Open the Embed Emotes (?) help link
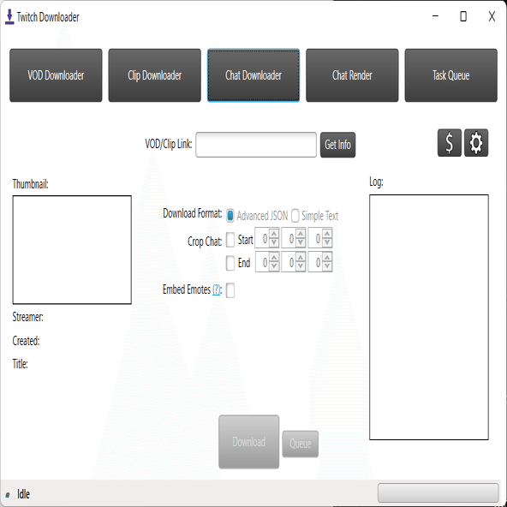Viewport: 507px width, 507px height. click(217, 289)
